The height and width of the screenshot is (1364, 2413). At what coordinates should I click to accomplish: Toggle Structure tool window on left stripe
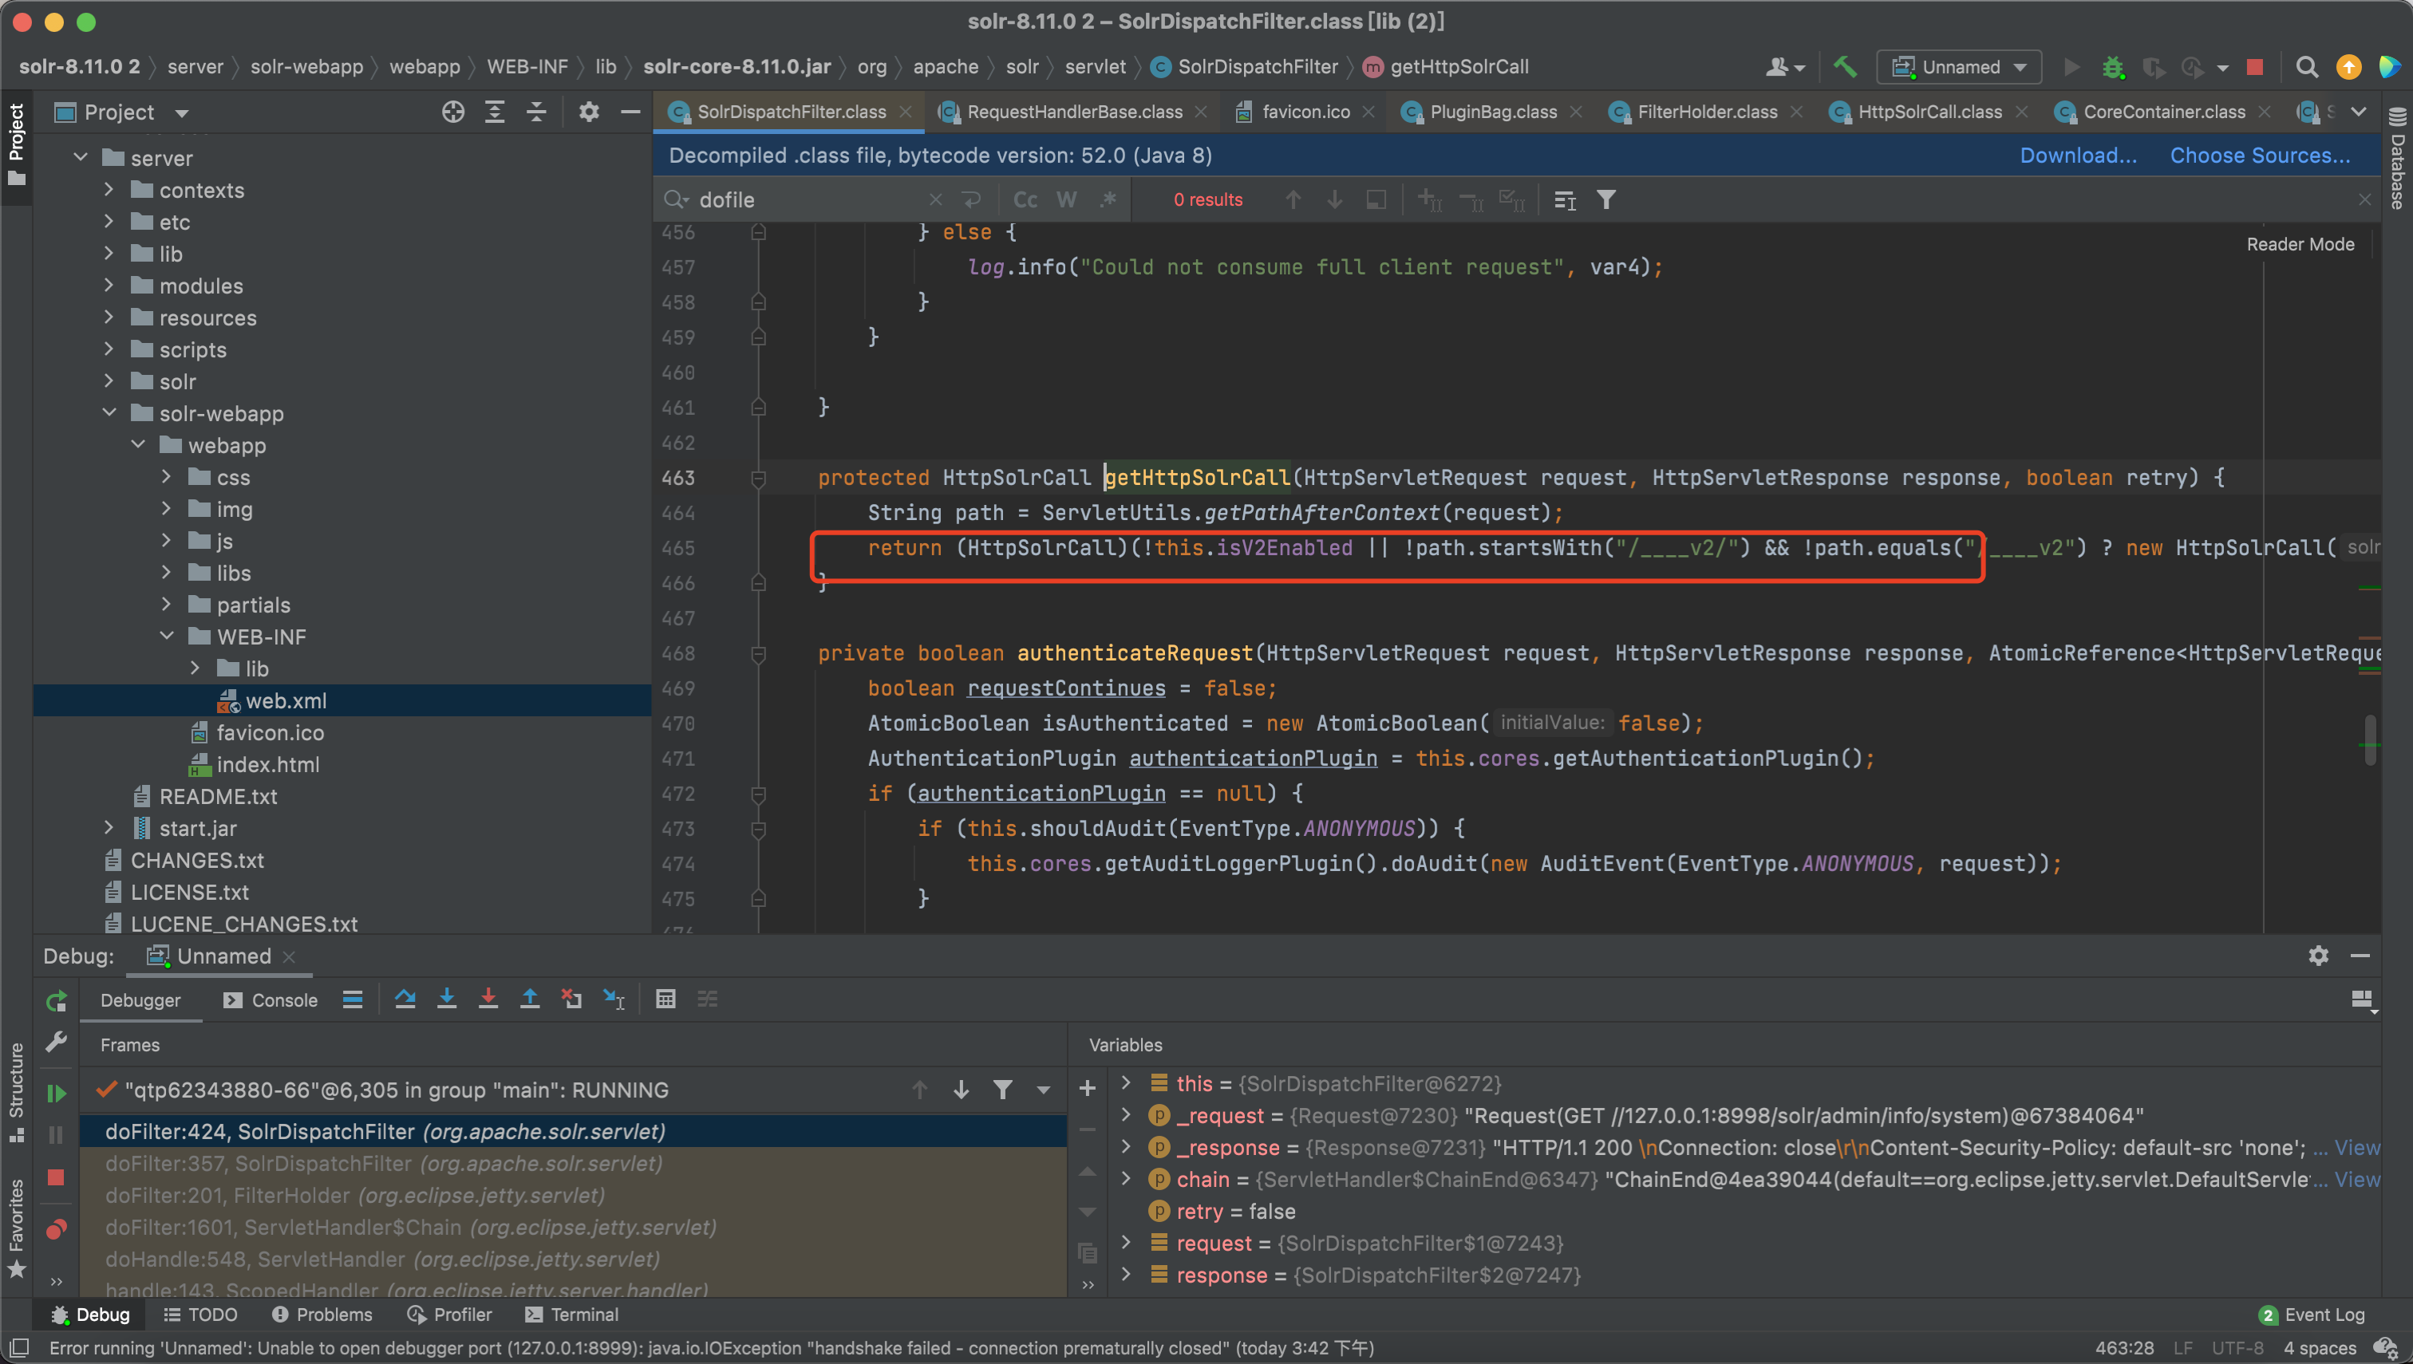click(x=17, y=1091)
